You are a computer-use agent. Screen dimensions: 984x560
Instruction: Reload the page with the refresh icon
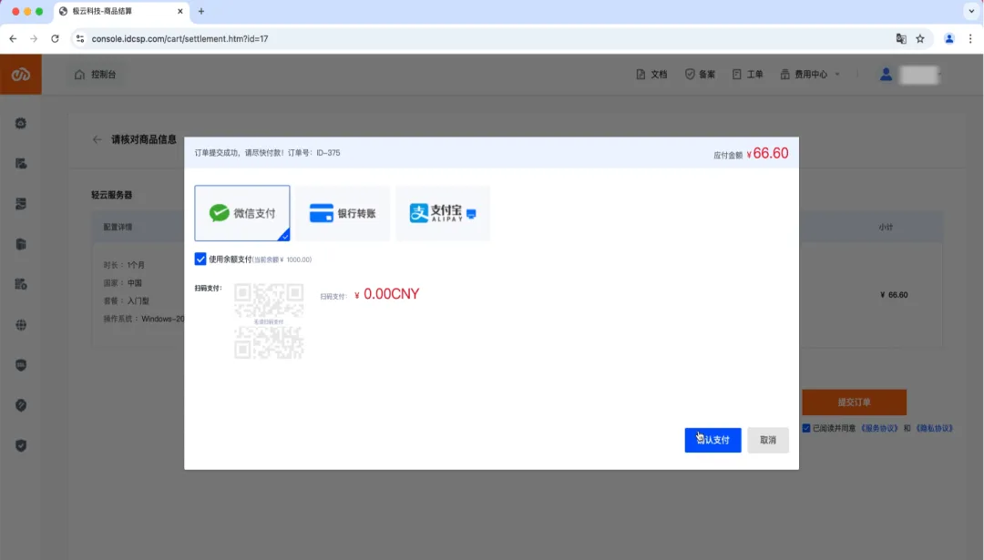[56, 39]
